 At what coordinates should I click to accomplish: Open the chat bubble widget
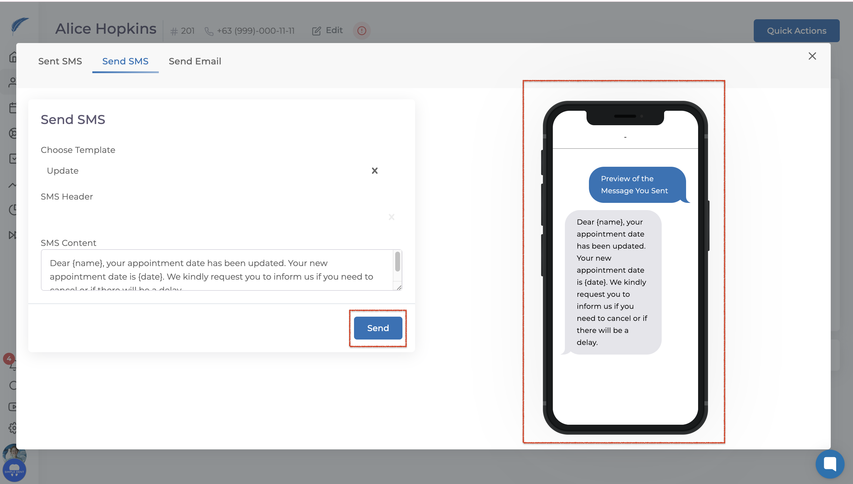tap(830, 464)
